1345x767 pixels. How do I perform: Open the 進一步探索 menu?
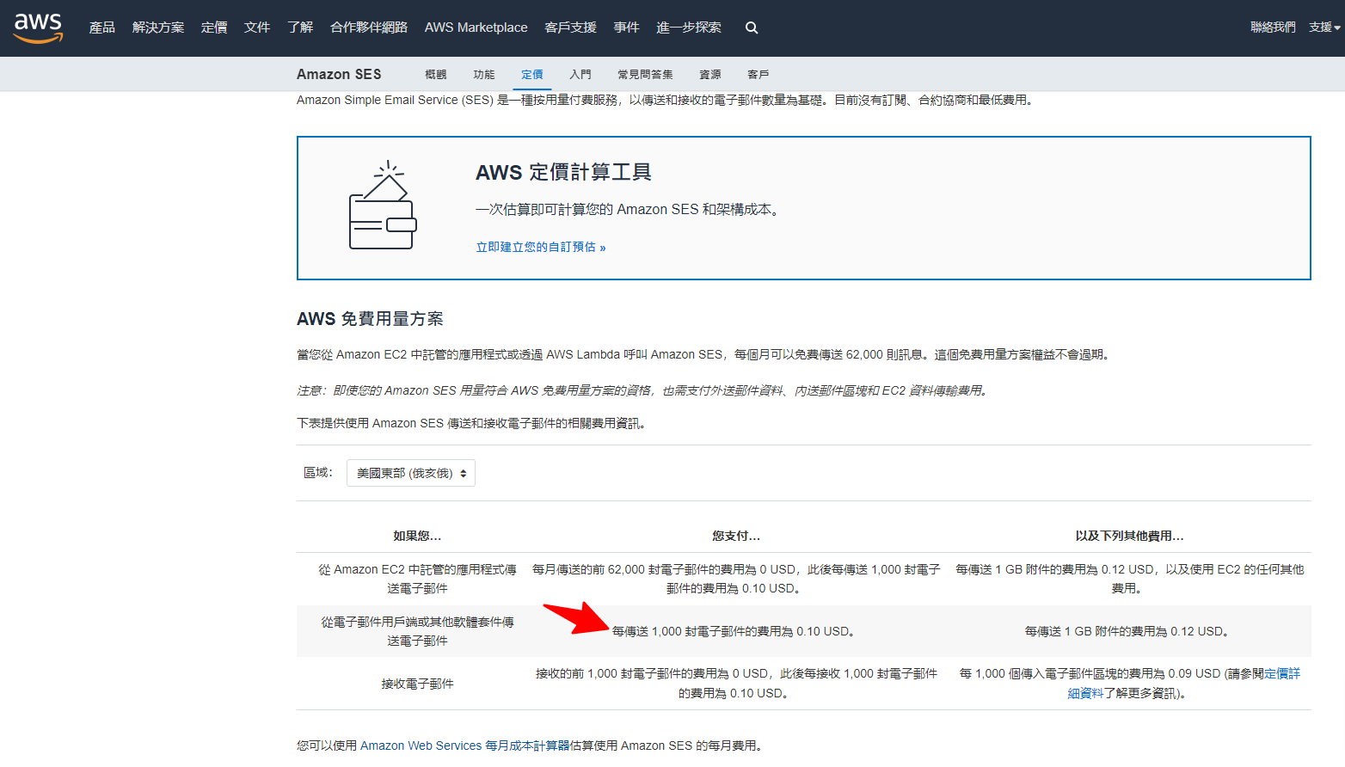click(689, 28)
